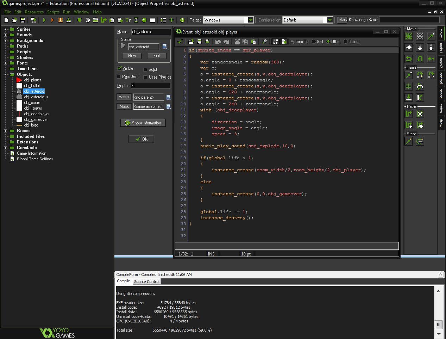446x339 pixels.
Task: Click the Show Information button
Action: point(143,123)
